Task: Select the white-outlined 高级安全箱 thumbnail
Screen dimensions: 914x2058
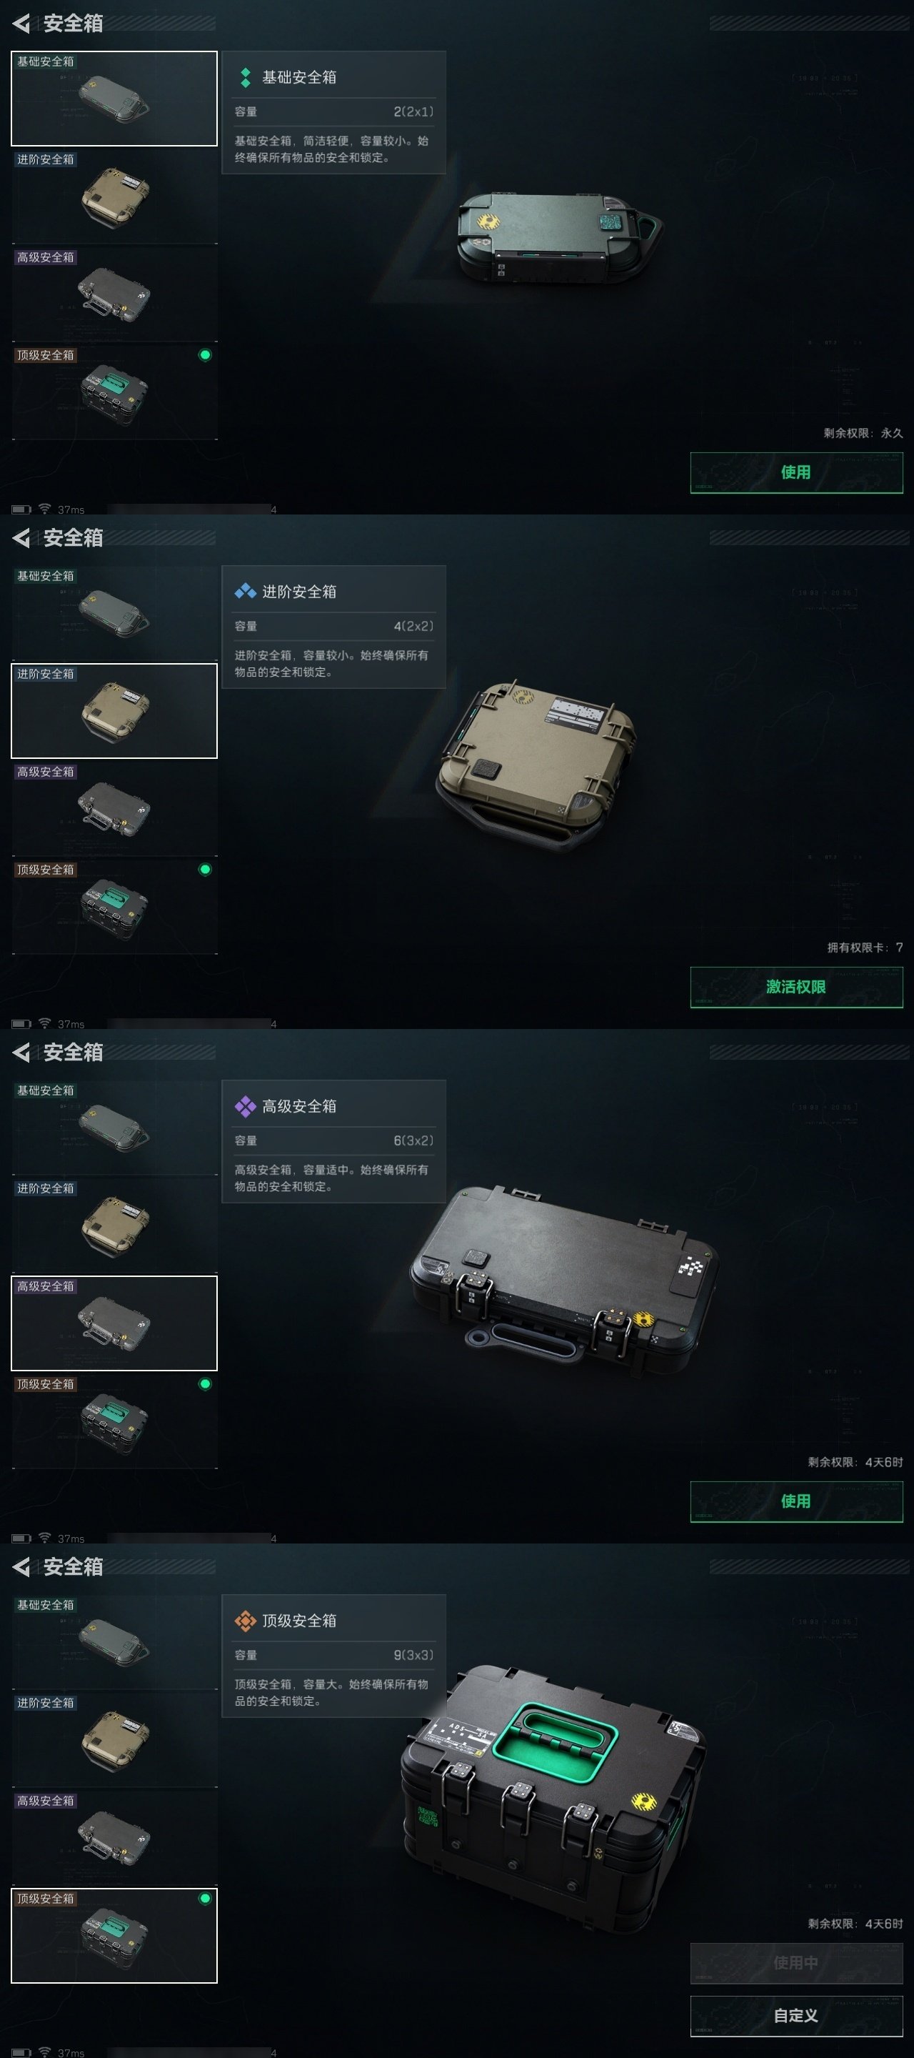Action: pyautogui.click(x=114, y=1323)
